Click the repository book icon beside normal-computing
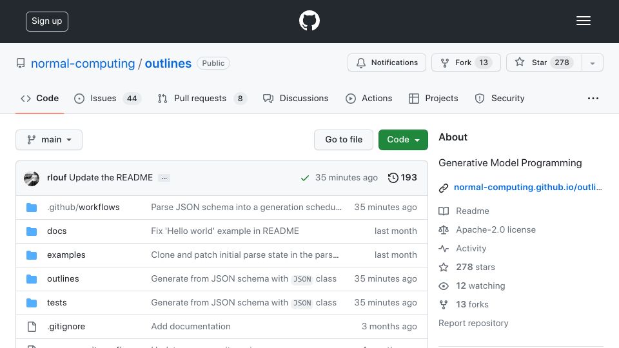Viewport: 619px width, 348px height. [x=21, y=63]
